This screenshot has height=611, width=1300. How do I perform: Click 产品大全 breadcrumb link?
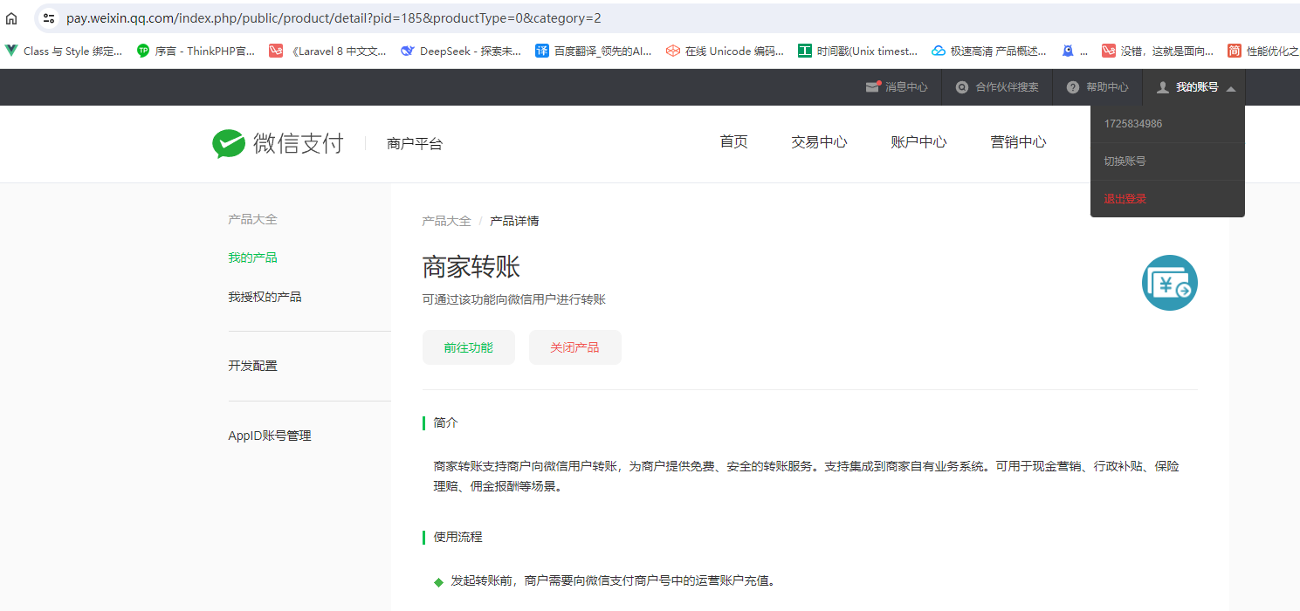click(446, 221)
